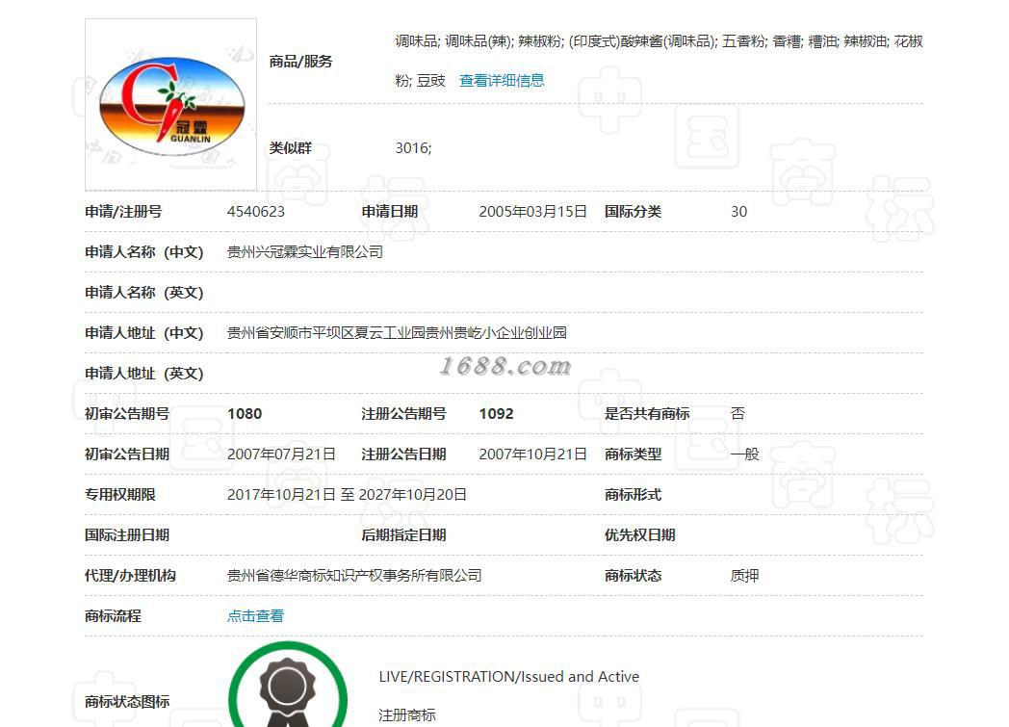This screenshot has width=1009, height=727.
Task: Select the applicant address starting with 贵州省安顺市
Action: 397,332
